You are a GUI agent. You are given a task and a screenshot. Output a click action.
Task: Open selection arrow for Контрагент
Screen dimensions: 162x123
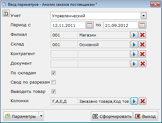click(134, 54)
